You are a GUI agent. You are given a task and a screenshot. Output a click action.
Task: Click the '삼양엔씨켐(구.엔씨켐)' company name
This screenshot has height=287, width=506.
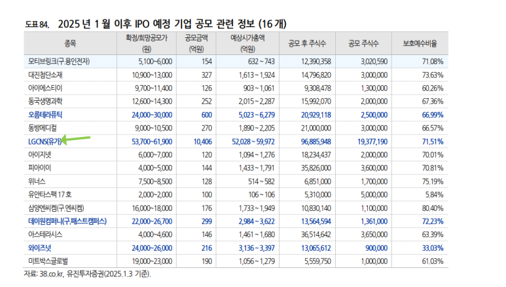pos(56,208)
